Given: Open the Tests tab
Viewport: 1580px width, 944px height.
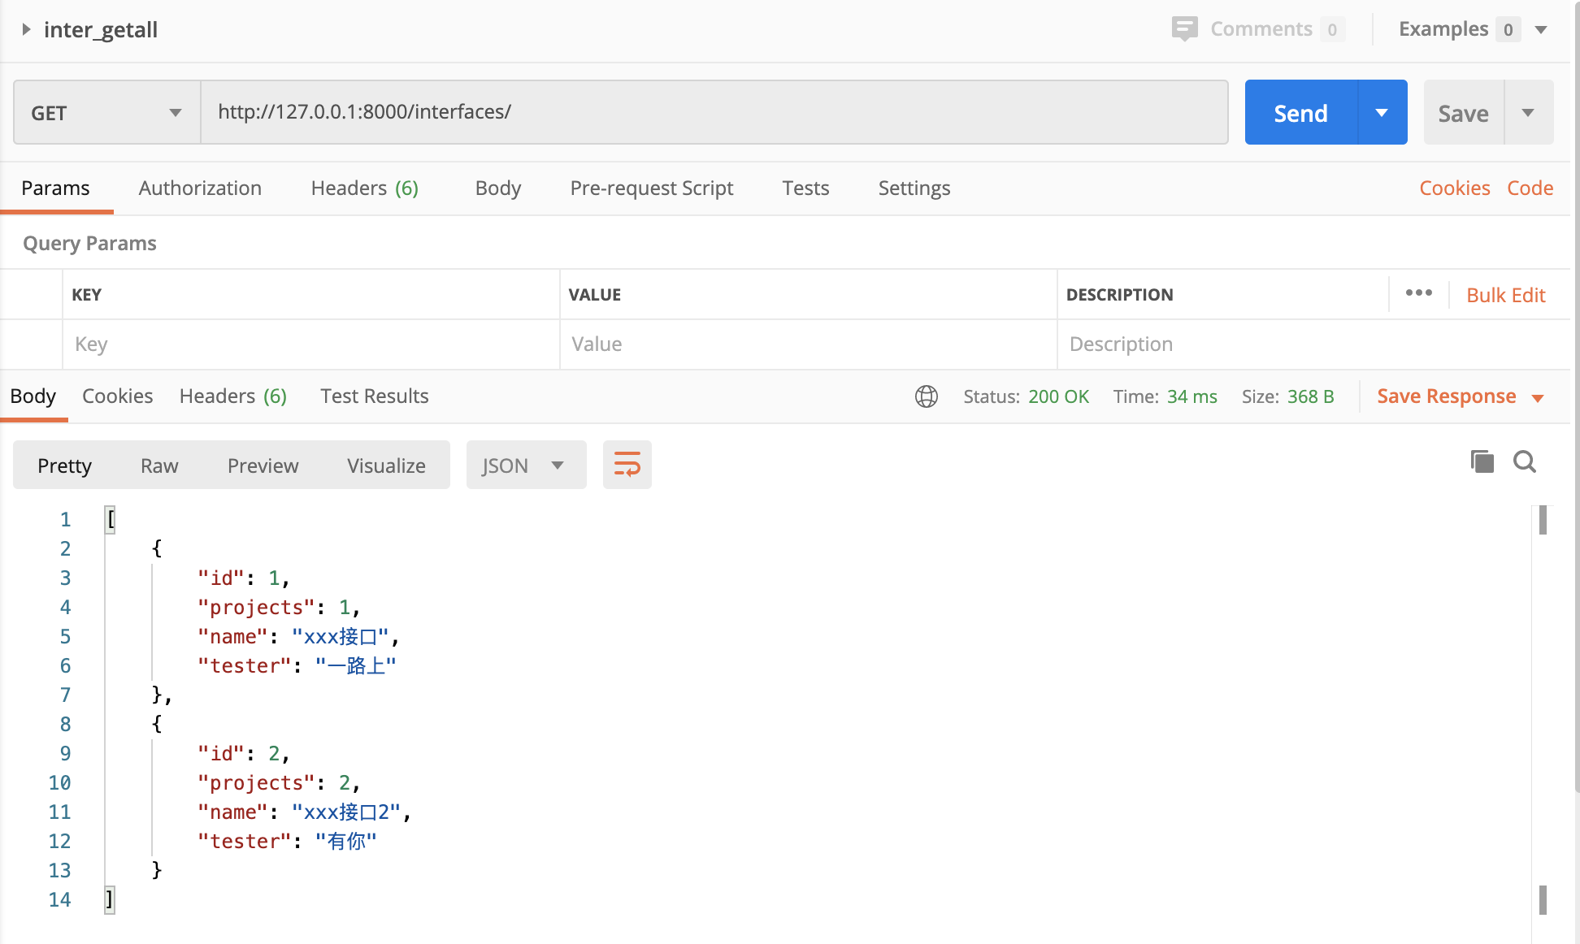Looking at the screenshot, I should click(805, 188).
